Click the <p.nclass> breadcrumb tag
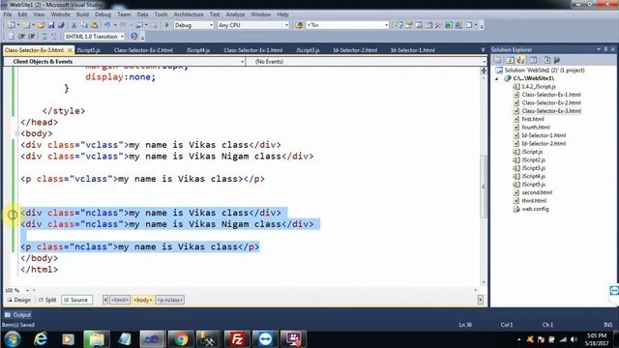Image resolution: width=619 pixels, height=348 pixels. tap(170, 300)
